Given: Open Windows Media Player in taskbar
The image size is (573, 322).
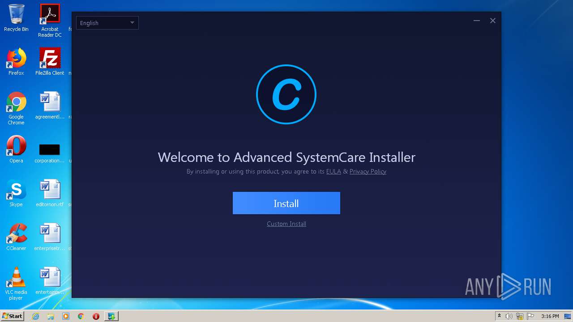Looking at the screenshot, I should coord(66,316).
